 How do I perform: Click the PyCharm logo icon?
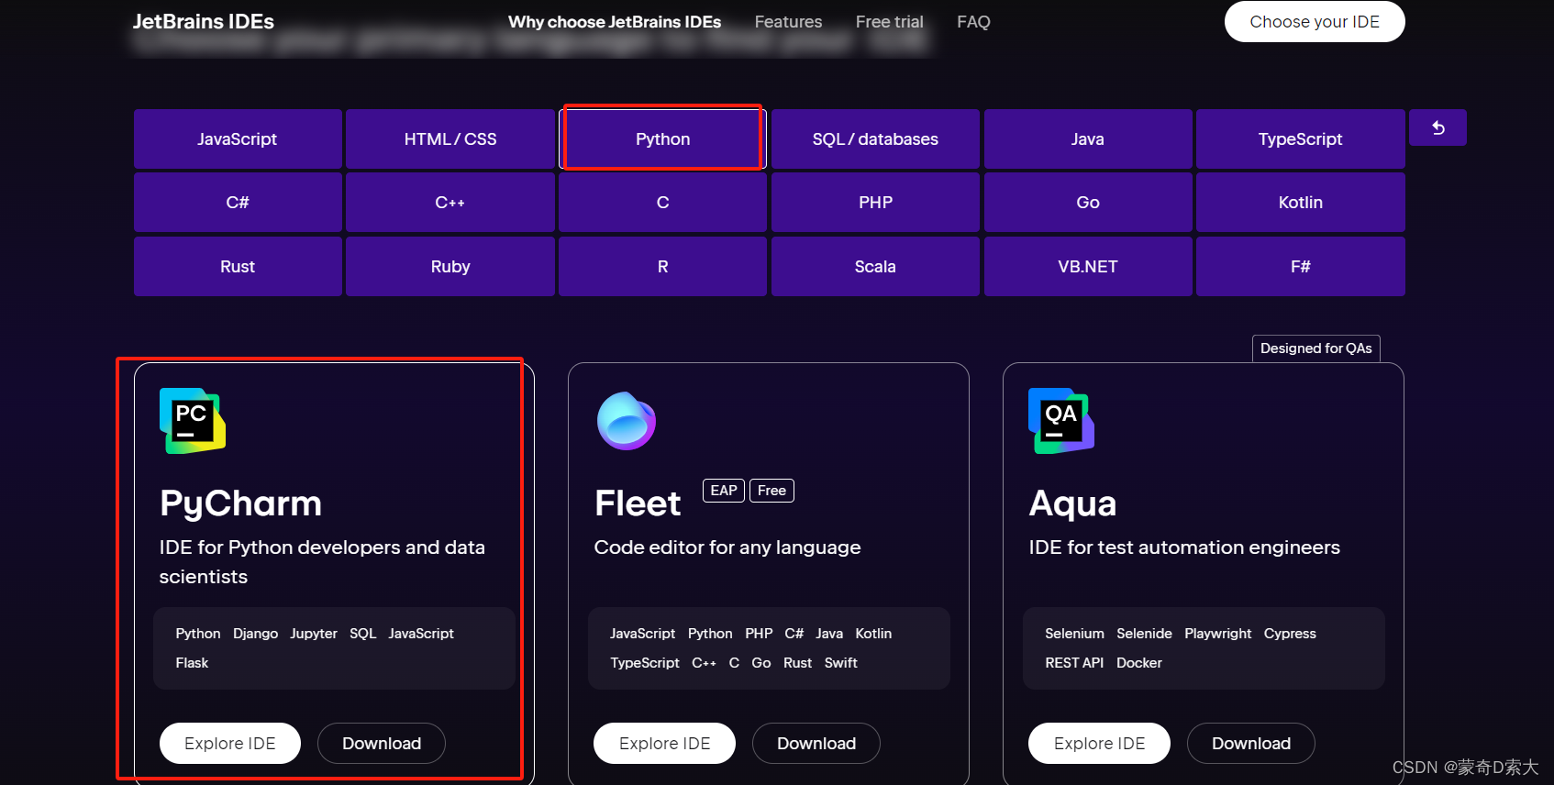(193, 421)
